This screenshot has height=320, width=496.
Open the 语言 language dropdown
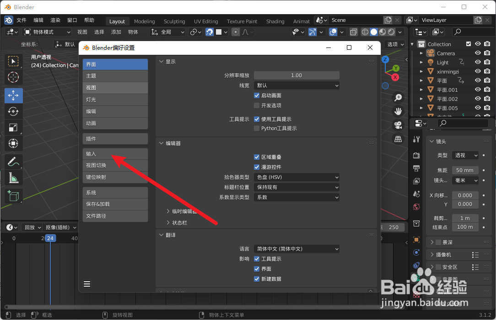(x=297, y=249)
